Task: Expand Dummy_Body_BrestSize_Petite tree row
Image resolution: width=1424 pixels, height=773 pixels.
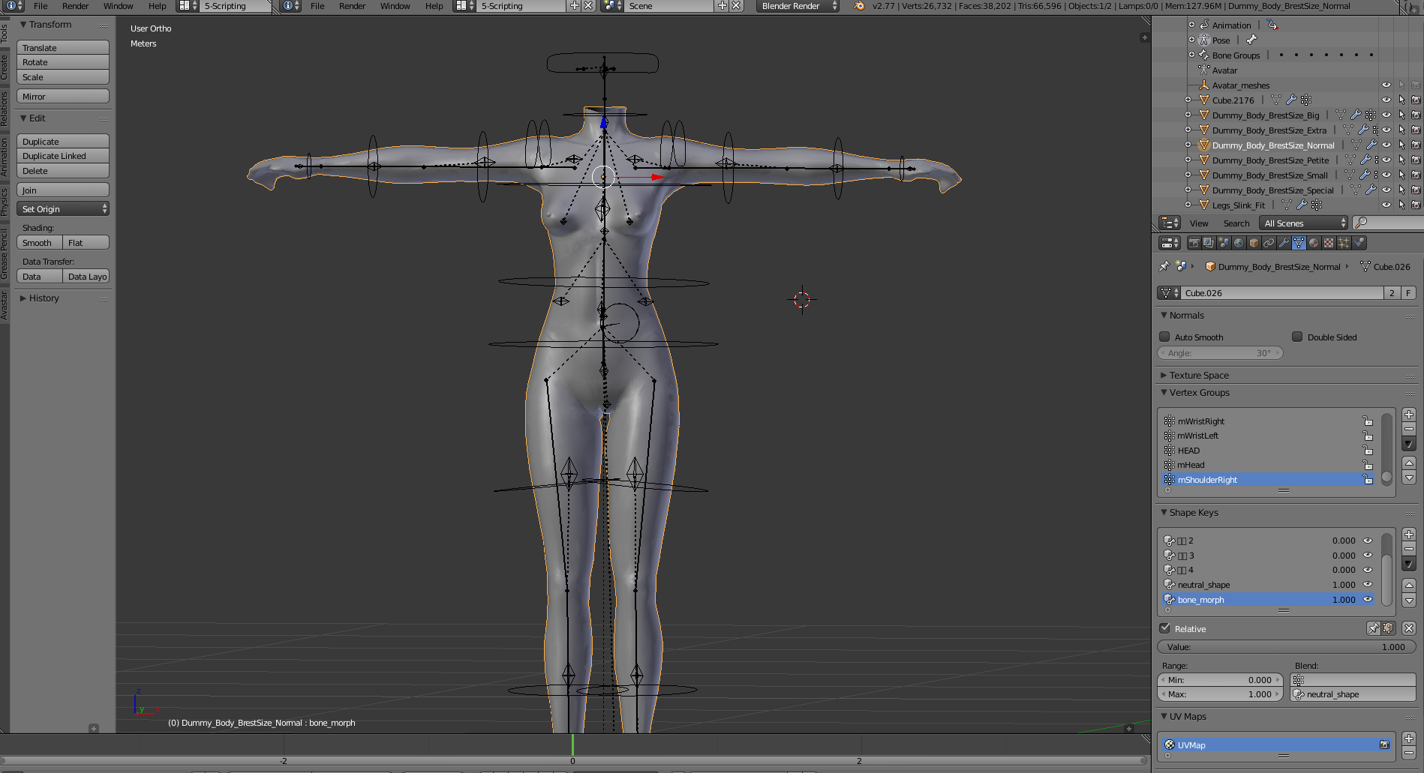Action: pos(1188,160)
